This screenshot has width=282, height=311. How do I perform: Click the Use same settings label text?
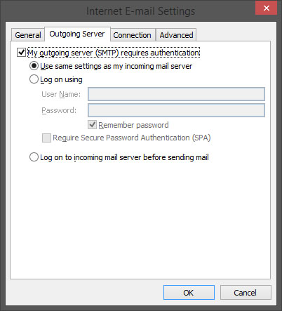(116, 66)
